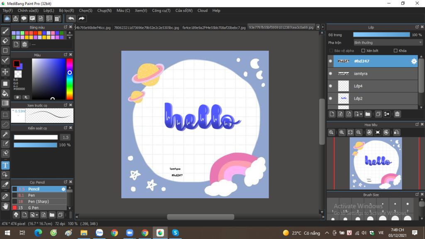Select the Pen (Sharp) brush
Screen dimensions: 425x239
(x=39, y=202)
